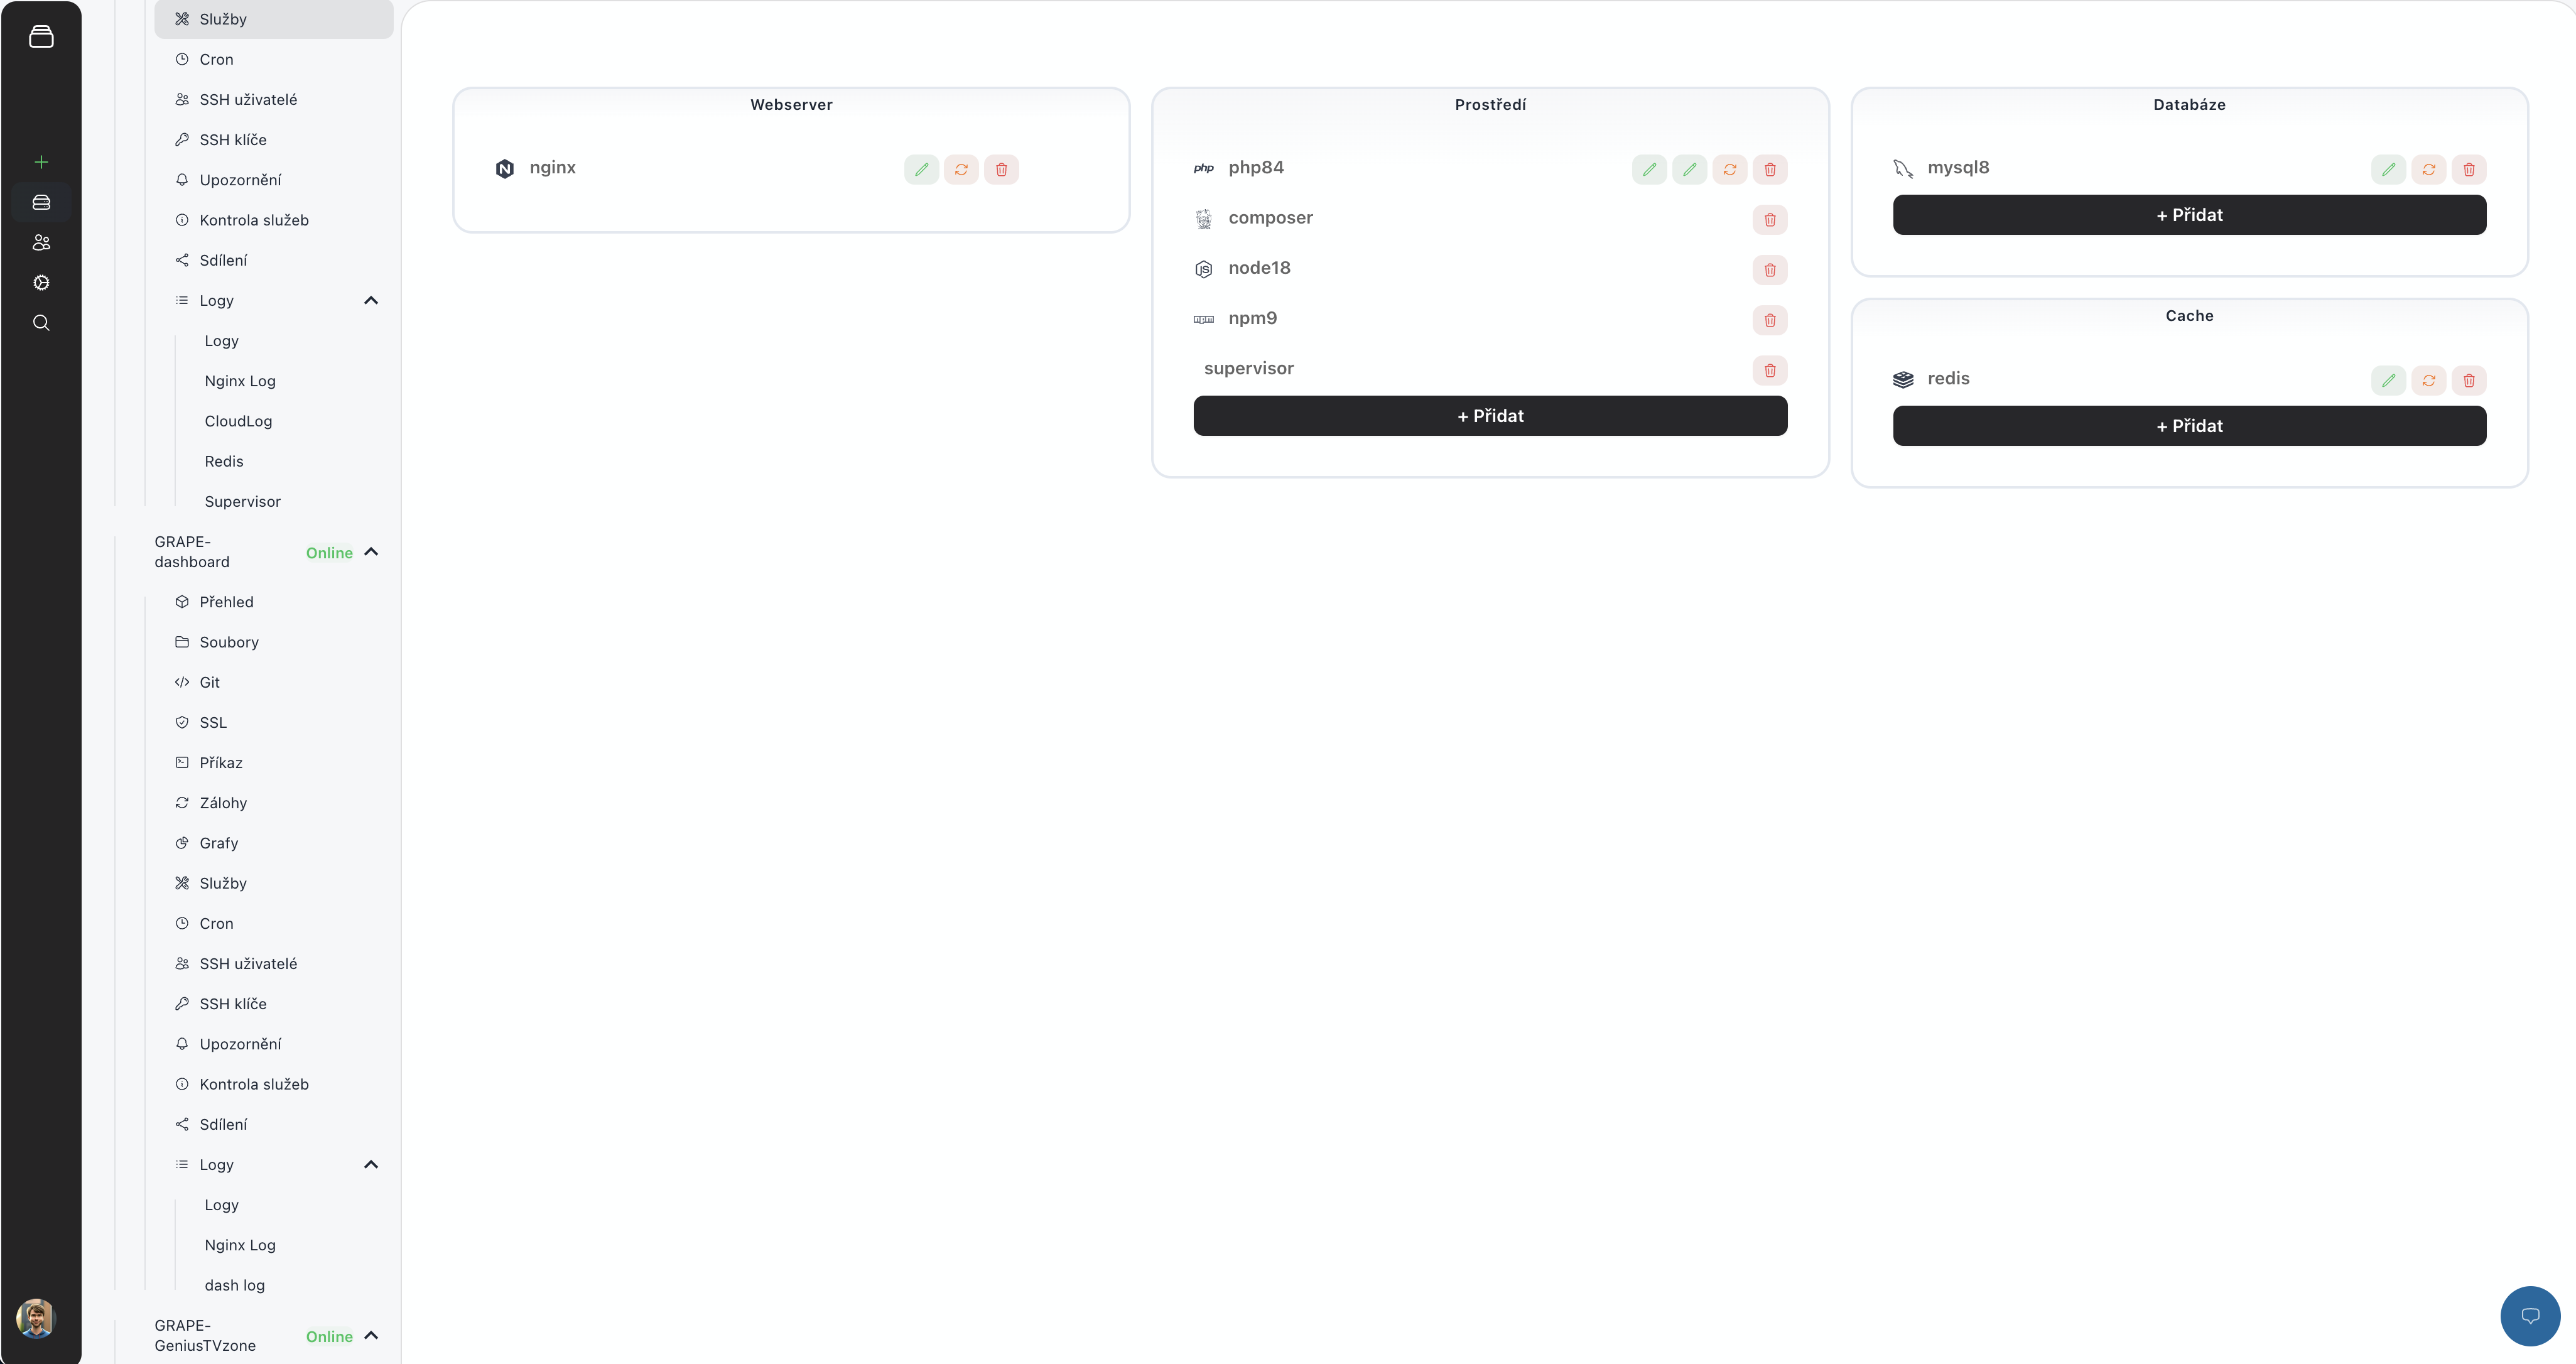Open user avatar profile picture
The height and width of the screenshot is (1364, 2576).
36,1318
